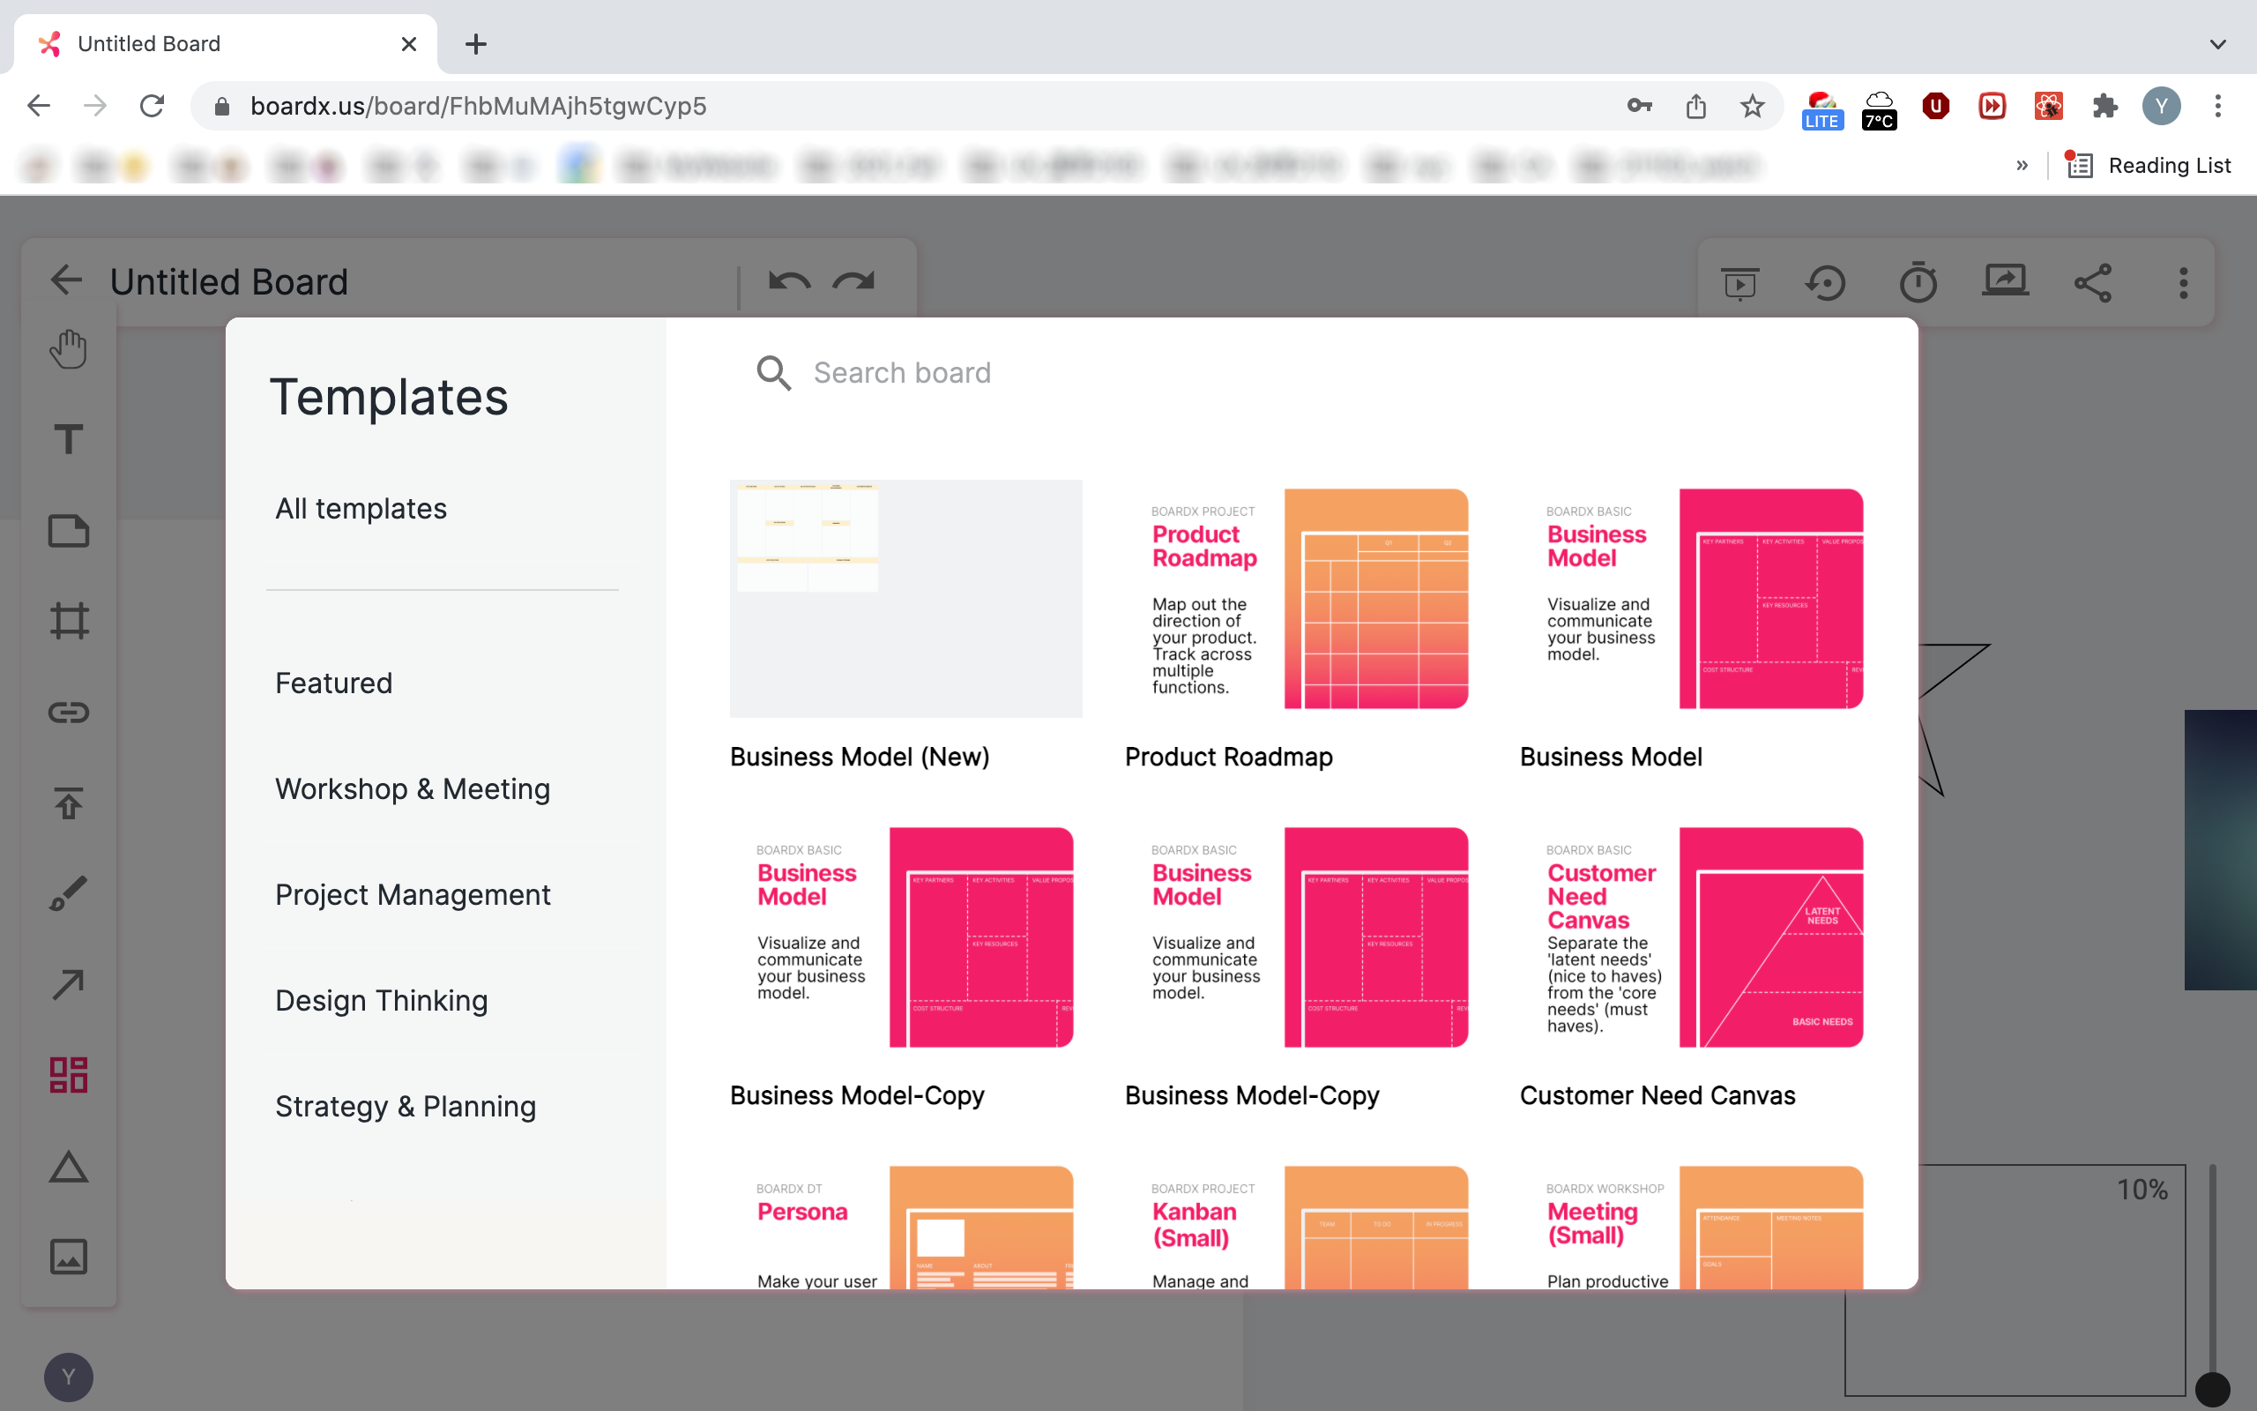2257x1411 pixels.
Task: Choose the sticky note tool
Action: tap(68, 530)
